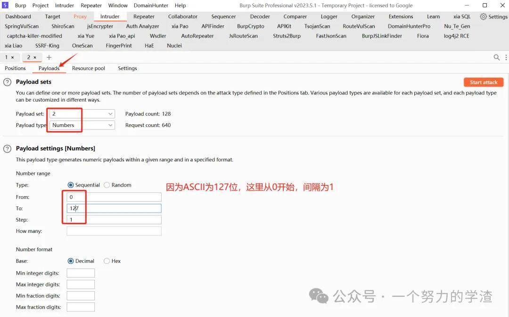This screenshot has width=509, height=317.
Task: Open the Nuclei extension tab
Action: tap(174, 46)
